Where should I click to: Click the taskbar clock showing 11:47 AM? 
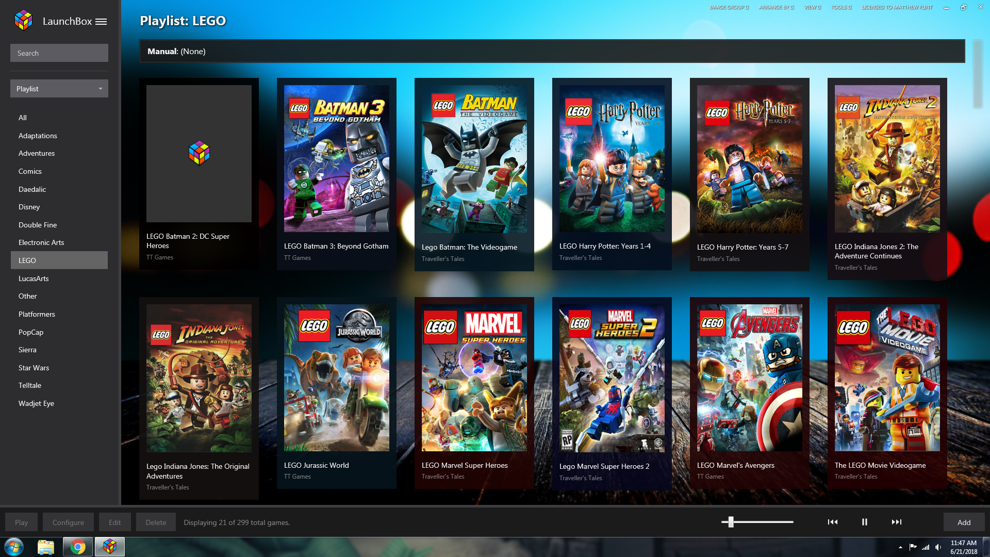pyautogui.click(x=964, y=547)
